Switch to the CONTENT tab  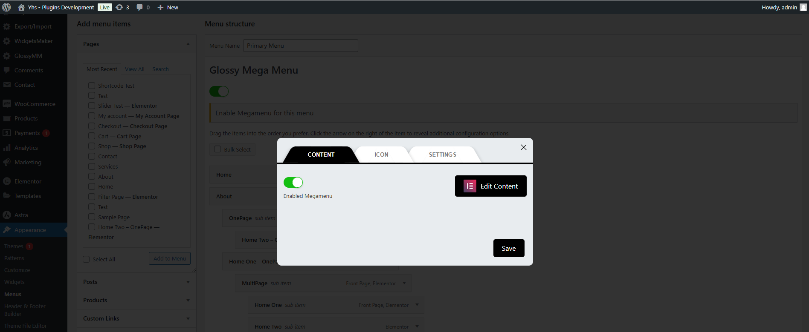pos(321,155)
